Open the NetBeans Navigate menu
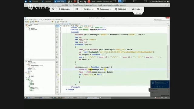The image size is (194, 109). click(x=33, y=20)
